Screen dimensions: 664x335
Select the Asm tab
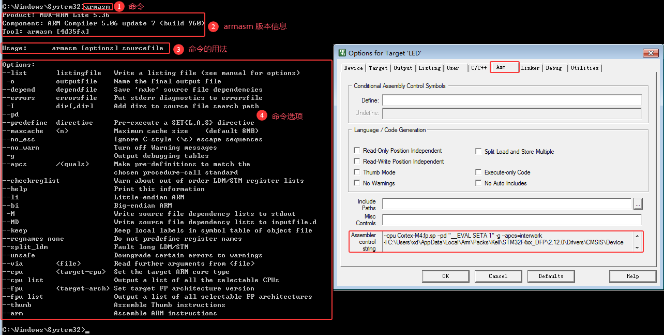(504, 67)
